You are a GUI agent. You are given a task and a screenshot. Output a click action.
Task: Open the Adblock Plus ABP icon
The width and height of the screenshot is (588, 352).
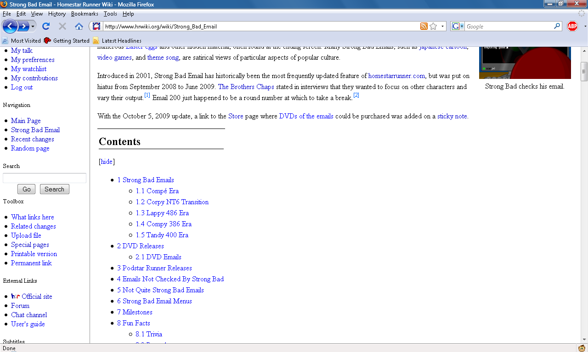pyautogui.click(x=572, y=26)
